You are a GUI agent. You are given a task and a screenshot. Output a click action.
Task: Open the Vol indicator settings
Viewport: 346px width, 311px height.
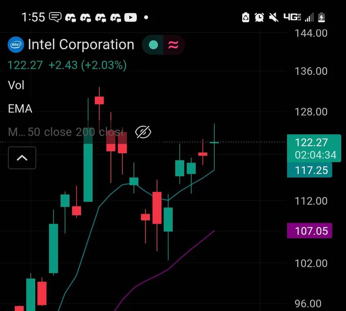click(16, 85)
